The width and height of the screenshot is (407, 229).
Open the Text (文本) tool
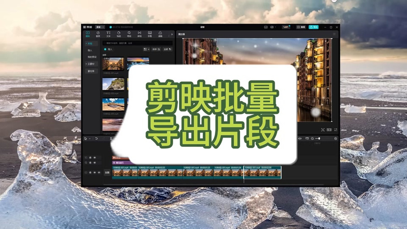[x=108, y=34]
